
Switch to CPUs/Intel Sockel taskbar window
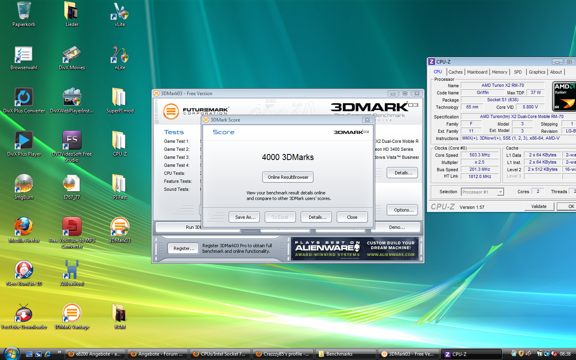tap(220, 354)
